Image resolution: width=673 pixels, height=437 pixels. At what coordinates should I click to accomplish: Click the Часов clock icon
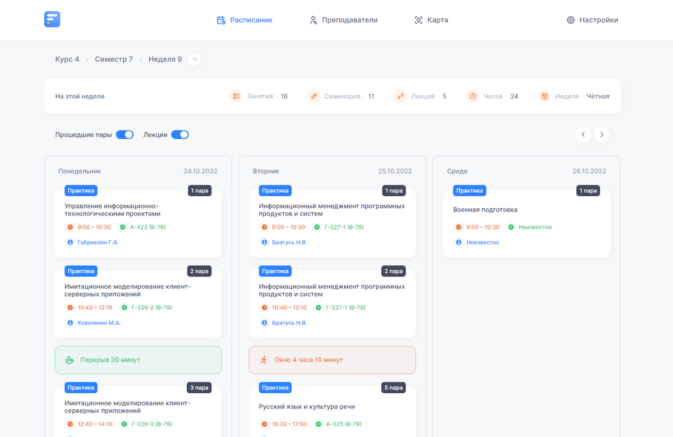point(473,96)
